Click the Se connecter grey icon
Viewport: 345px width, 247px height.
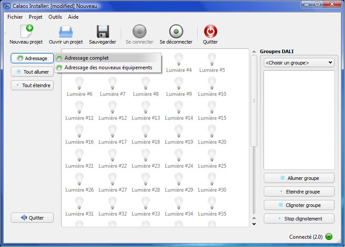click(x=140, y=31)
